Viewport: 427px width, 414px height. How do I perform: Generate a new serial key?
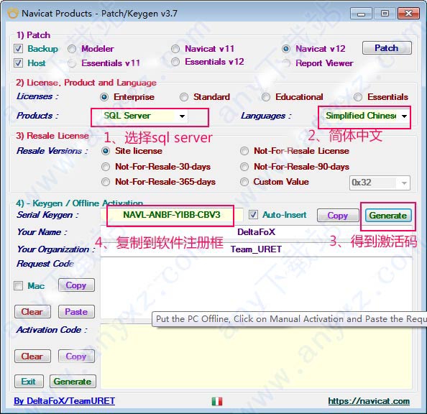click(388, 216)
